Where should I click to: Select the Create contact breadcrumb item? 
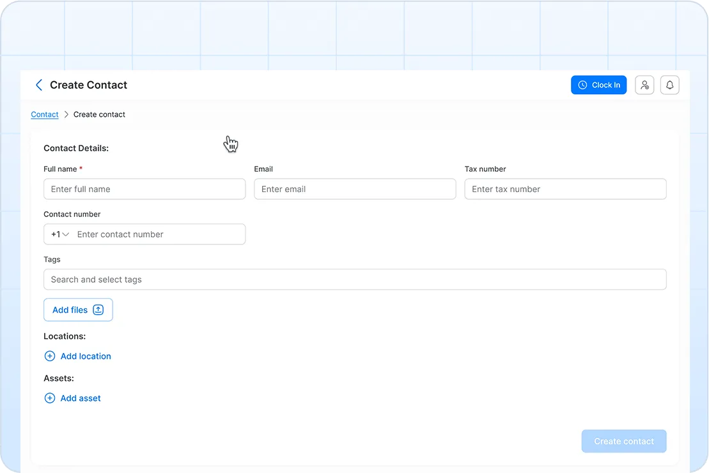coord(99,114)
